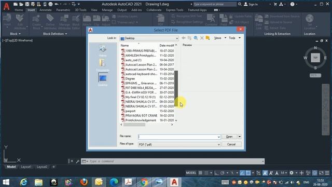Viewport: 332px width, 187px height.
Task: Click the search magnifier in title bar
Action: point(240,4)
